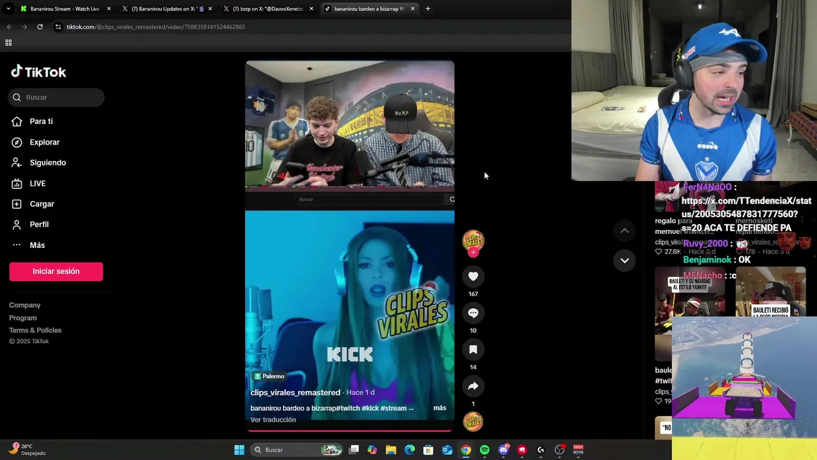Open Task View in the taskbar
This screenshot has height=460, width=817.
(354, 450)
